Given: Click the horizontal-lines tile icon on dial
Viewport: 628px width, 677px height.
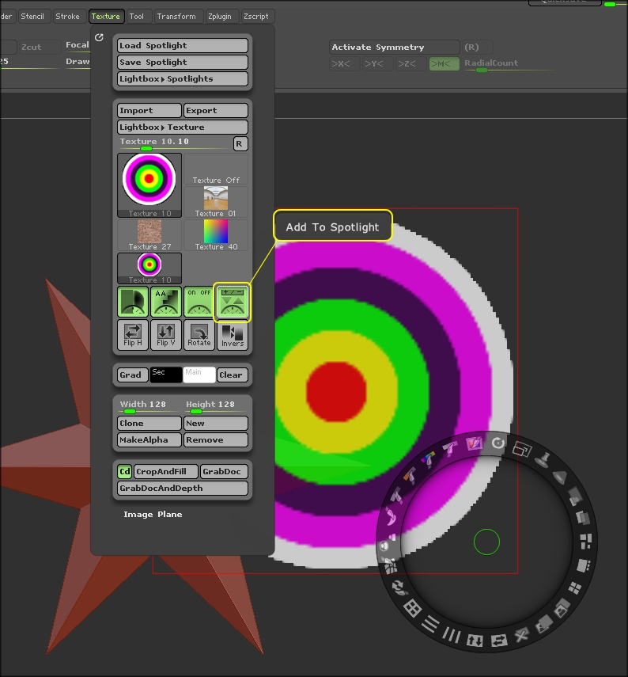Looking at the screenshot, I should tap(430, 624).
